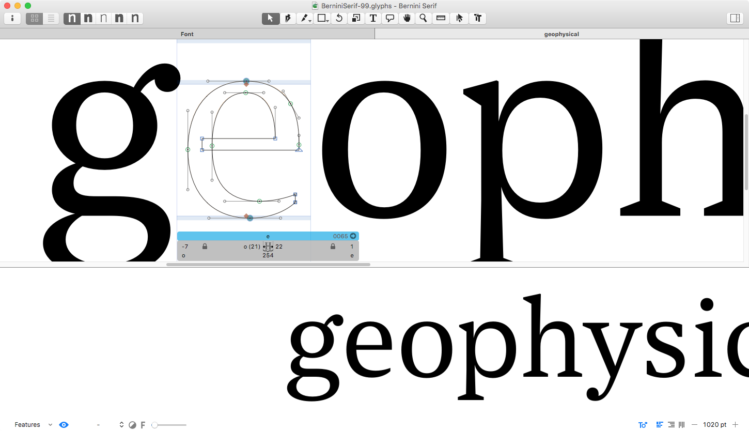Select the Zoom magnifier tool
The image size is (749, 431).
point(424,19)
